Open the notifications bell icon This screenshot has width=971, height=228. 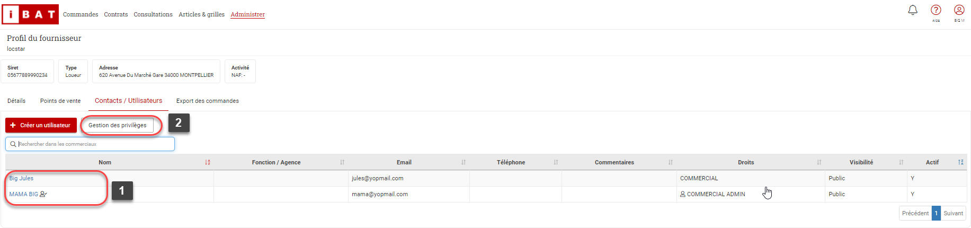point(913,10)
